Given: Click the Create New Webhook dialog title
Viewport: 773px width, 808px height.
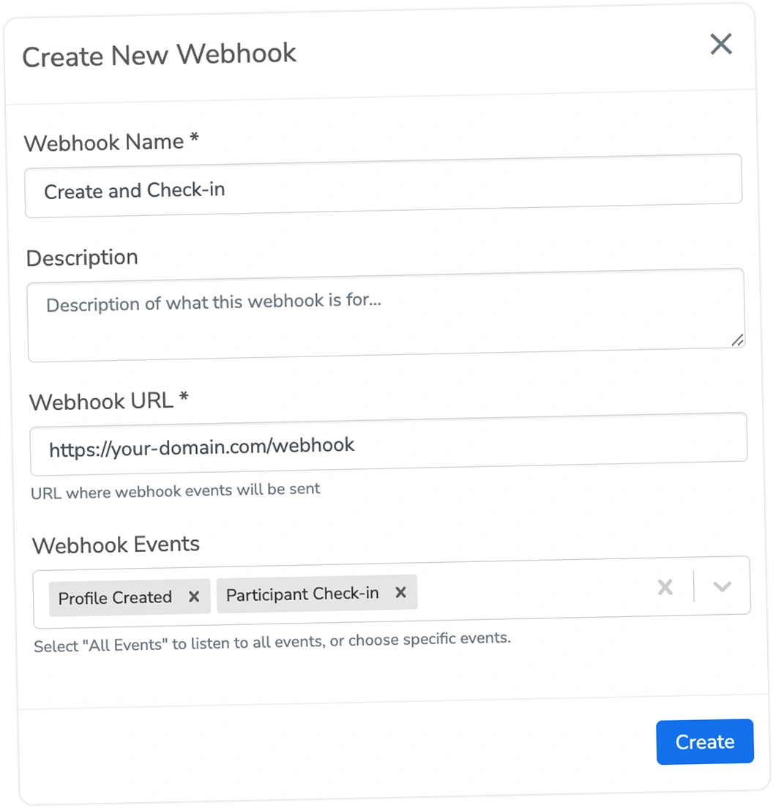Looking at the screenshot, I should (x=159, y=55).
